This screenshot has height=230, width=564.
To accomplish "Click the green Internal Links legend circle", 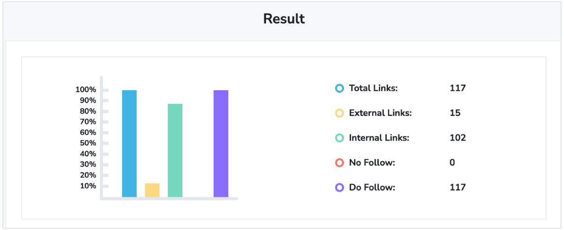I will tap(339, 138).
